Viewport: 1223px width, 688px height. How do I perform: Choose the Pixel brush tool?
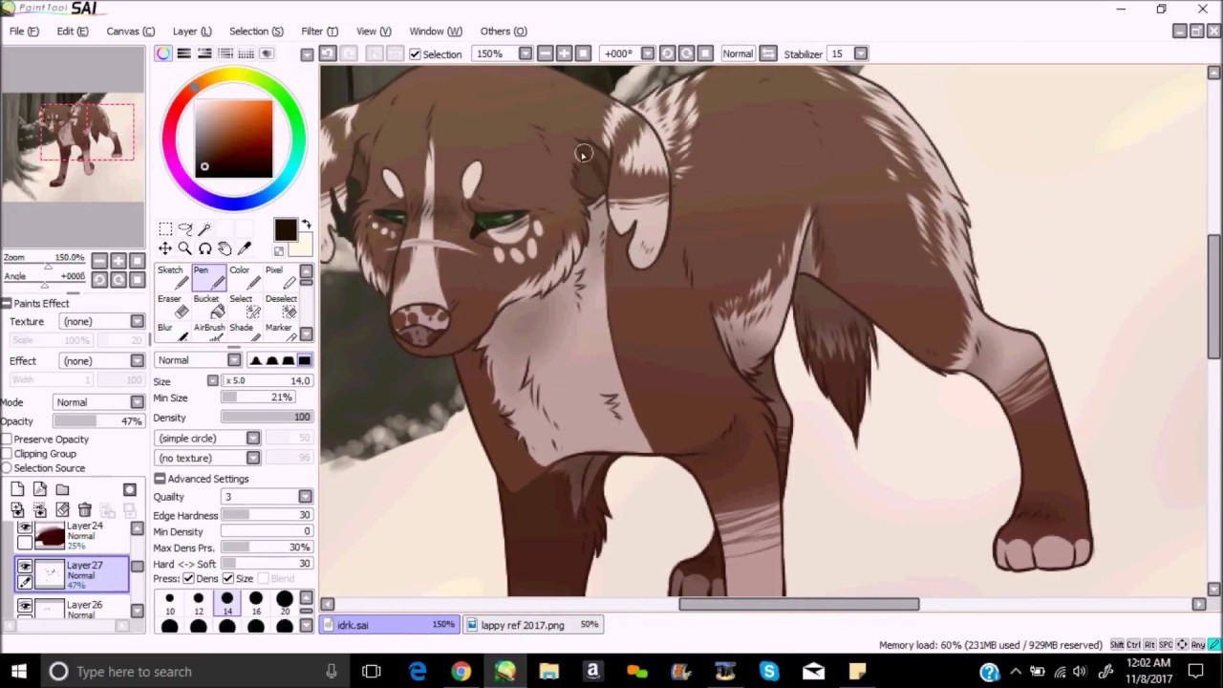click(280, 277)
